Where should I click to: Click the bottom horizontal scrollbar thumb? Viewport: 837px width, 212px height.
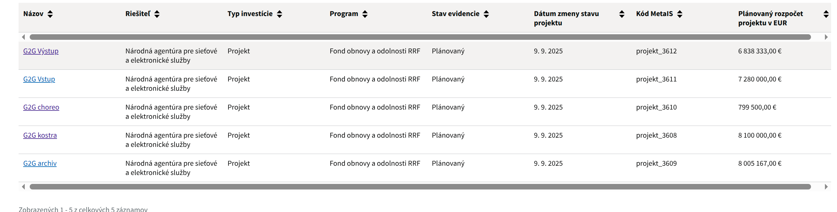420,187
